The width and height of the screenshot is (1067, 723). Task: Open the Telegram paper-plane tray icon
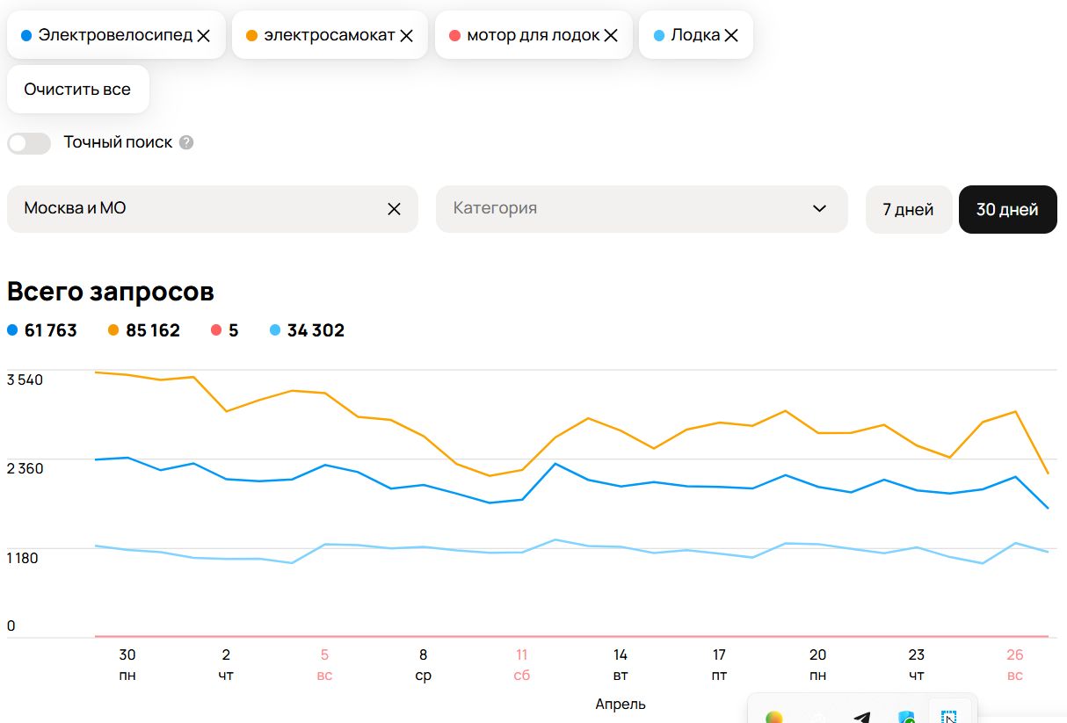pos(861,716)
